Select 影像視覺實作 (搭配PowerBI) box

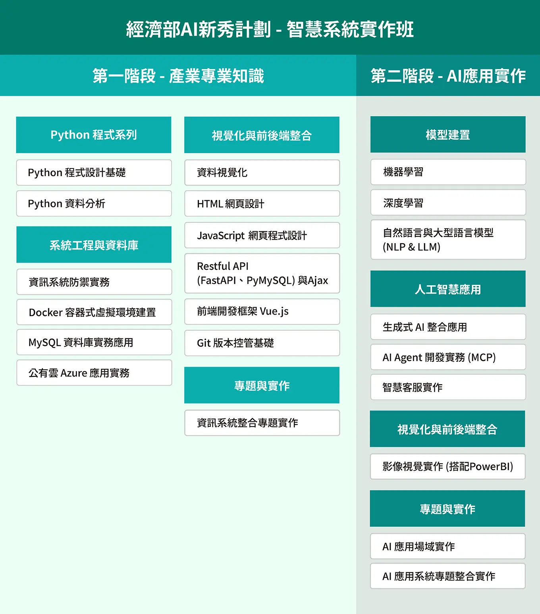[x=447, y=466]
